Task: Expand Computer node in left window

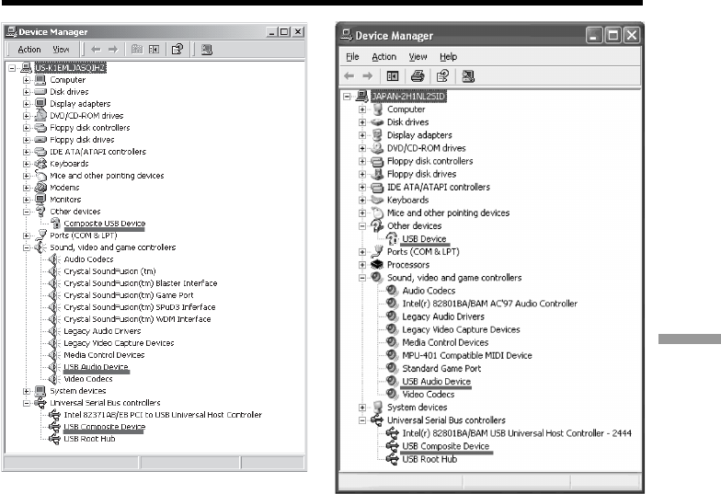Action: click(27, 79)
